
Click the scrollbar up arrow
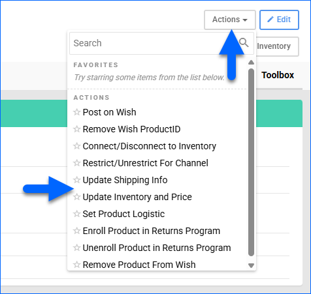point(251,63)
